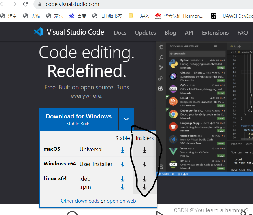The width and height of the screenshot is (253, 215).
Task: Open the 天猫 bookmark
Action: pos(31,16)
